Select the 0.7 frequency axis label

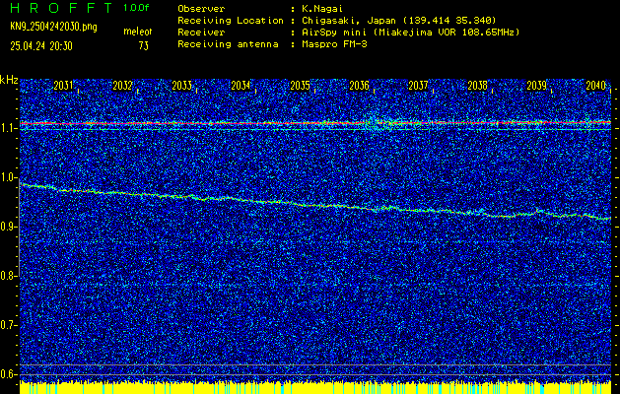[x=8, y=325]
